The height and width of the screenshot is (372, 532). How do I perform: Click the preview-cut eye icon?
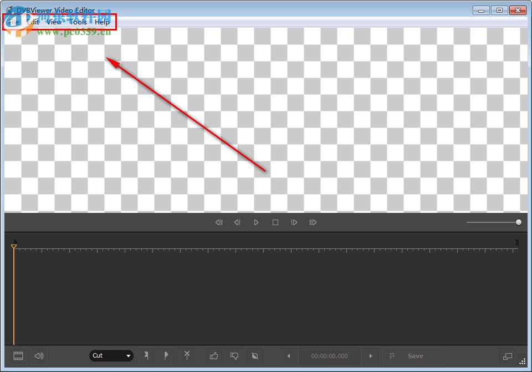[254, 355]
